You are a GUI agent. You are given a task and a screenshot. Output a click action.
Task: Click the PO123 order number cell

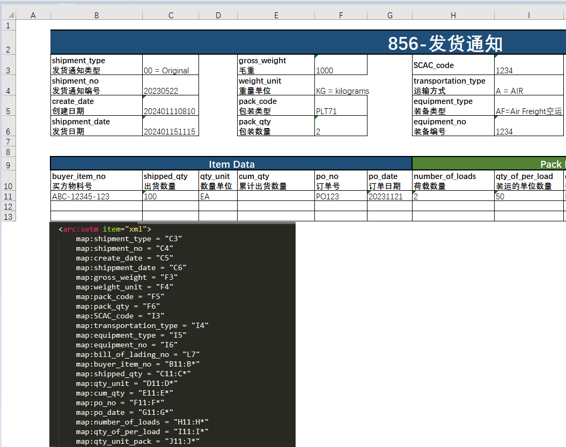(x=340, y=196)
